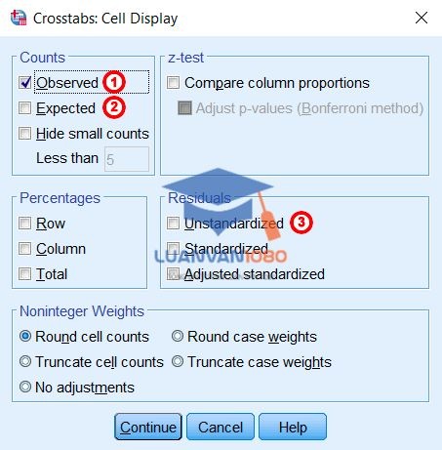The height and width of the screenshot is (450, 442).
Task: Enable Compare column proportions checkbox
Action: click(x=173, y=83)
